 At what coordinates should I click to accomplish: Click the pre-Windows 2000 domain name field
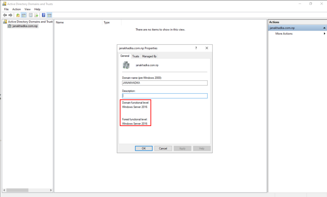click(x=165, y=83)
